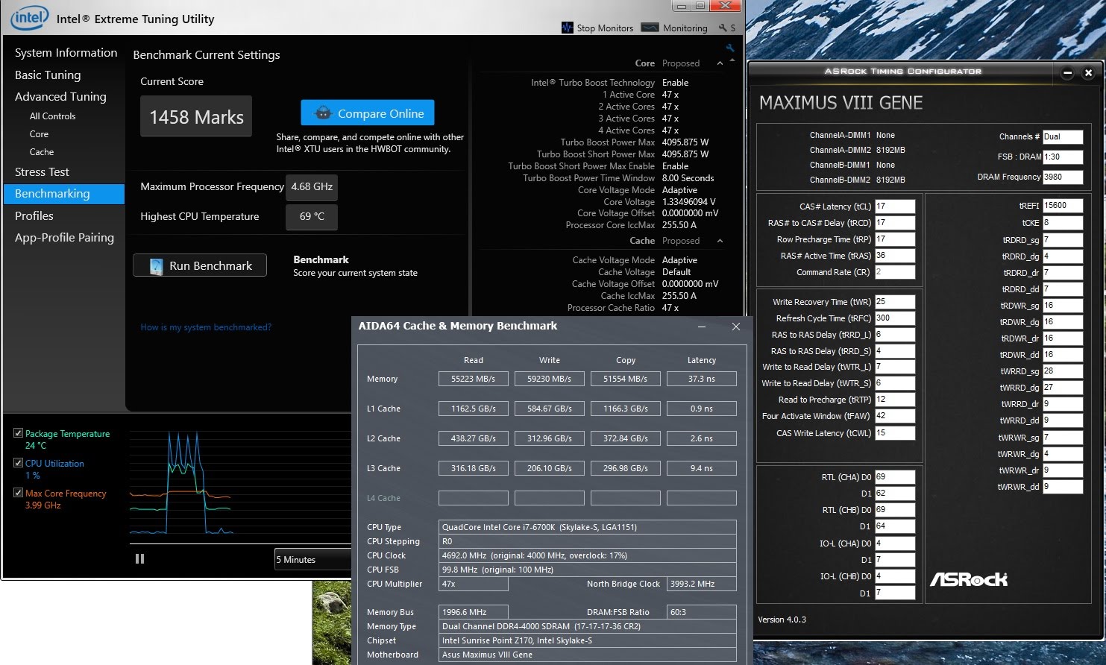Open the Stress Test section
This screenshot has height=665, width=1106.
pyautogui.click(x=42, y=171)
